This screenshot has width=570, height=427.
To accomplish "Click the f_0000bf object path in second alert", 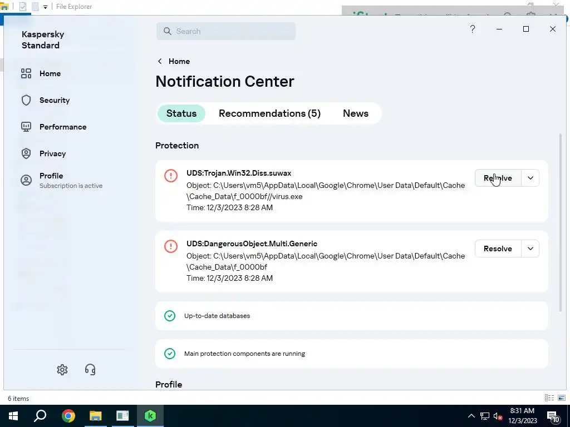I will pyautogui.click(x=326, y=261).
